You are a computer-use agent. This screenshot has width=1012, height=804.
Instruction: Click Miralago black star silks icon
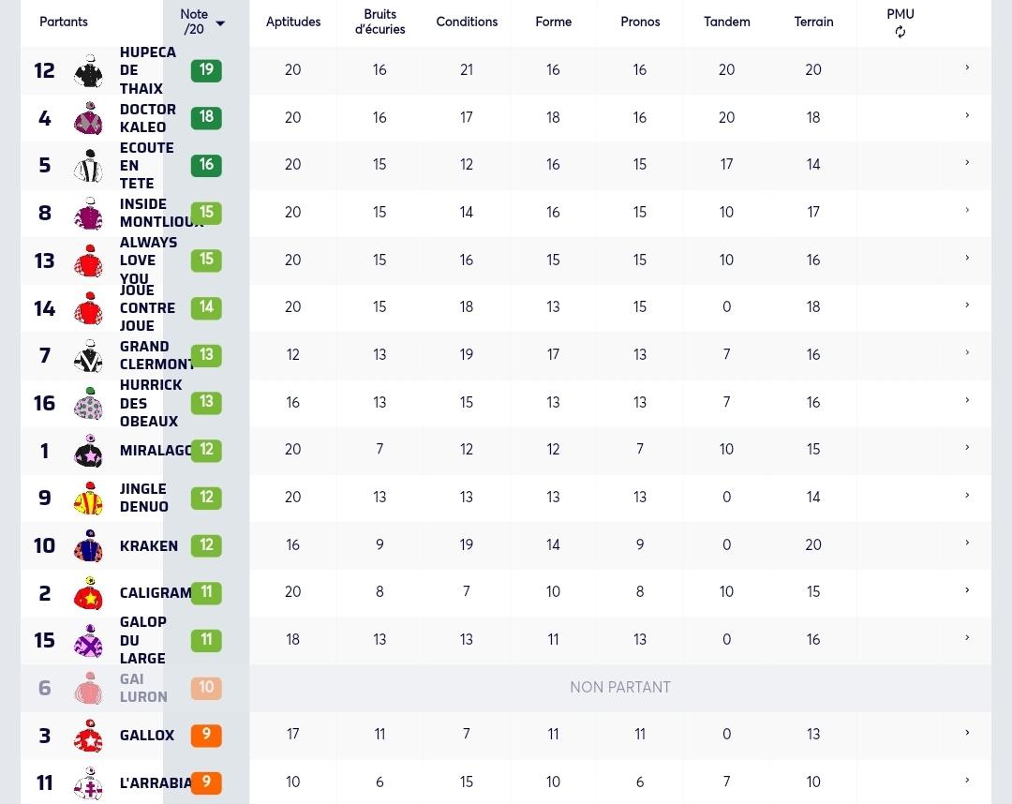click(x=88, y=451)
